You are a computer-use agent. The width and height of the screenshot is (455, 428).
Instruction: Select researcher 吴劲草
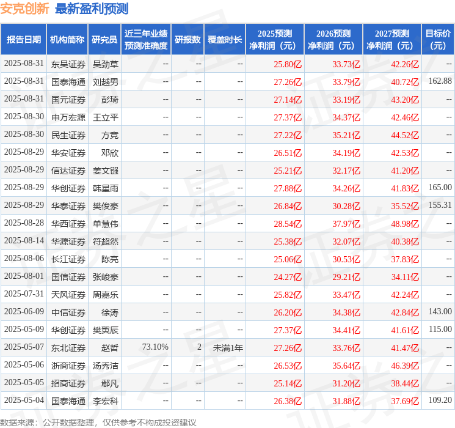pos(105,64)
